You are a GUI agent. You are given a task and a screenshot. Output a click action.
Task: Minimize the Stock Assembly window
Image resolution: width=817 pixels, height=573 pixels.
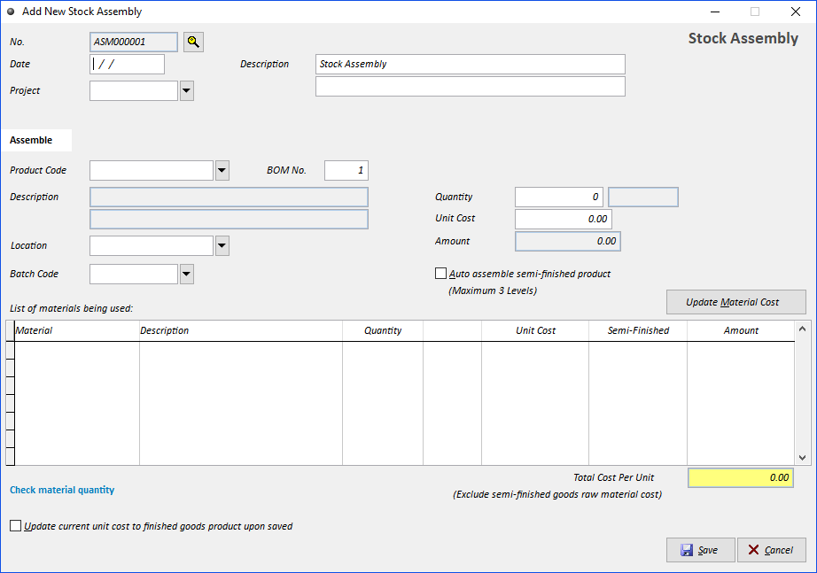click(x=715, y=12)
